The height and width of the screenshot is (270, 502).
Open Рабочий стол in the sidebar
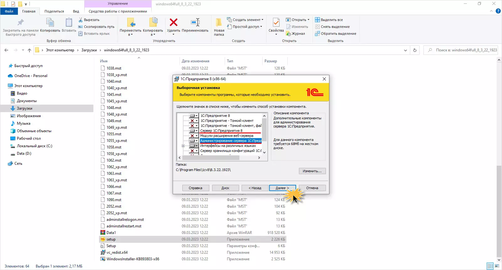29,138
